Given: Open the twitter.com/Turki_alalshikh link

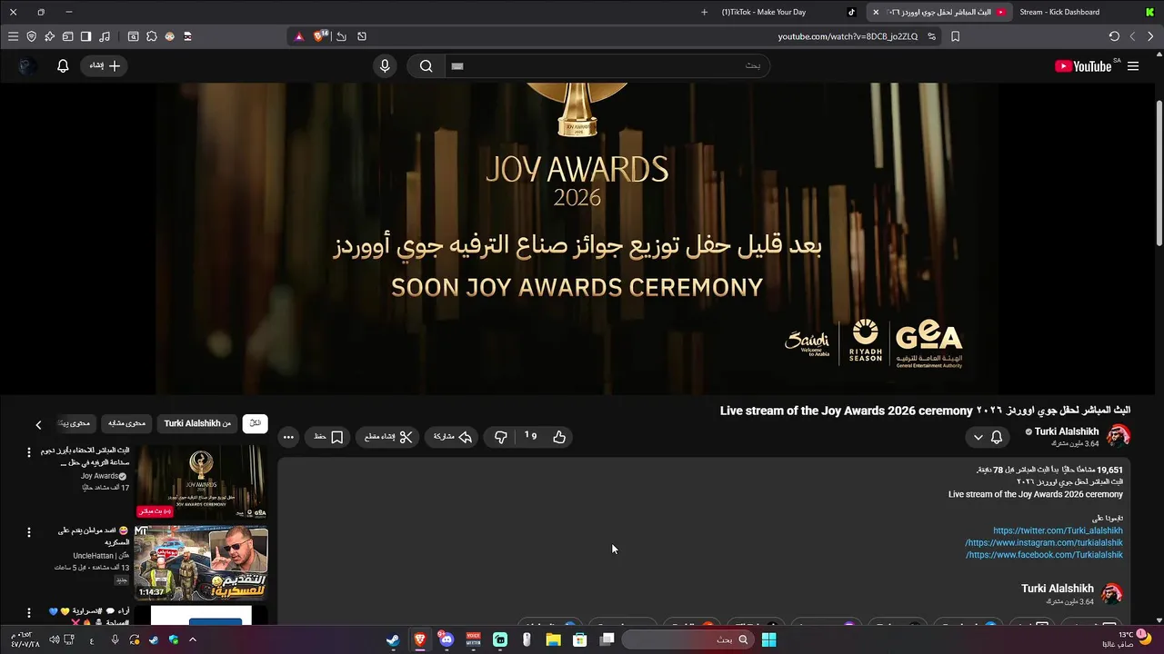Looking at the screenshot, I should 1058,530.
